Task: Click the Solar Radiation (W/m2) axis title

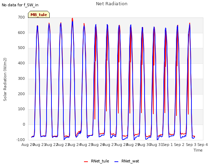Action: (x=5, y=79)
